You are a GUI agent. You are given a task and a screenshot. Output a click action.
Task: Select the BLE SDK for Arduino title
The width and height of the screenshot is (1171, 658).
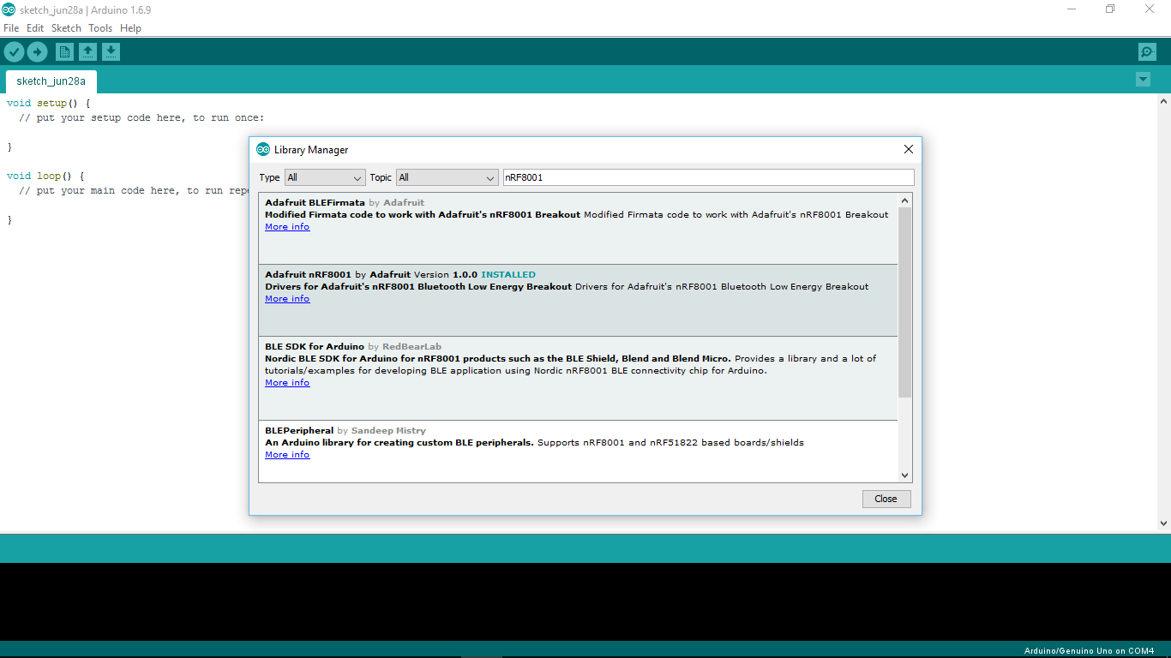[315, 347]
